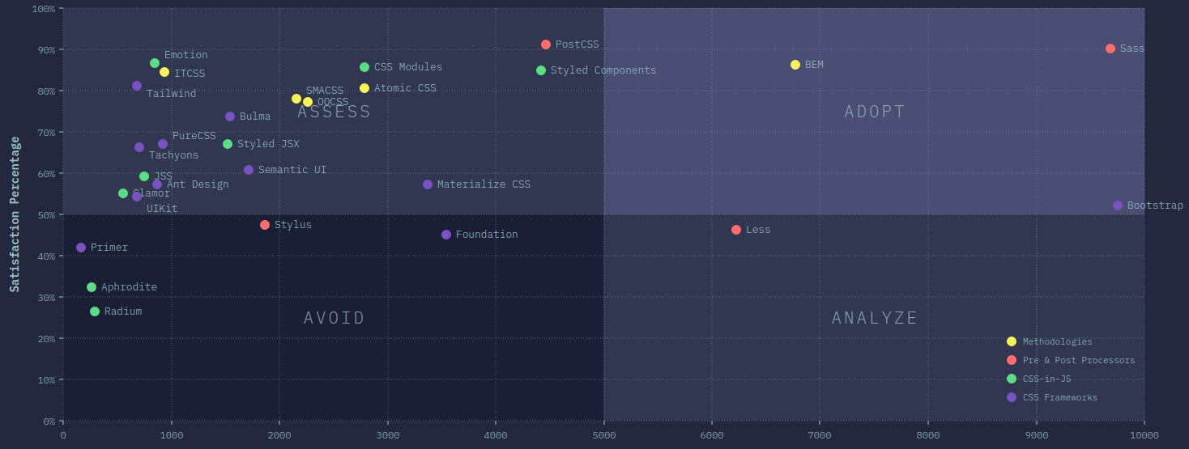Image resolution: width=1189 pixels, height=449 pixels.
Task: Click the Emotion green dot
Action: (155, 63)
